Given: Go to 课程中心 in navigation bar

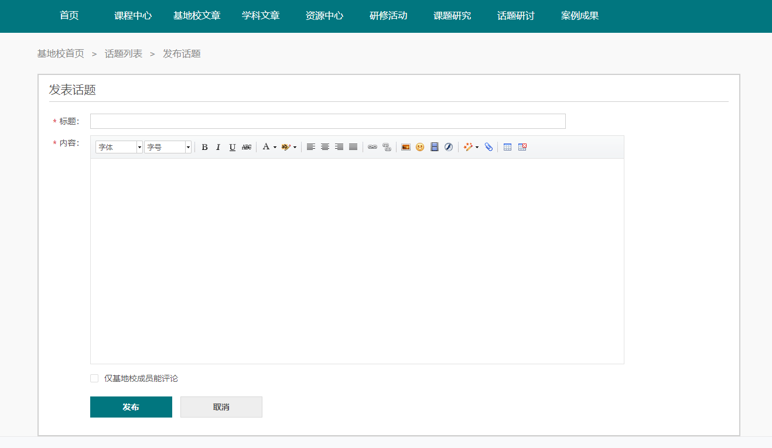Looking at the screenshot, I should [x=133, y=16].
